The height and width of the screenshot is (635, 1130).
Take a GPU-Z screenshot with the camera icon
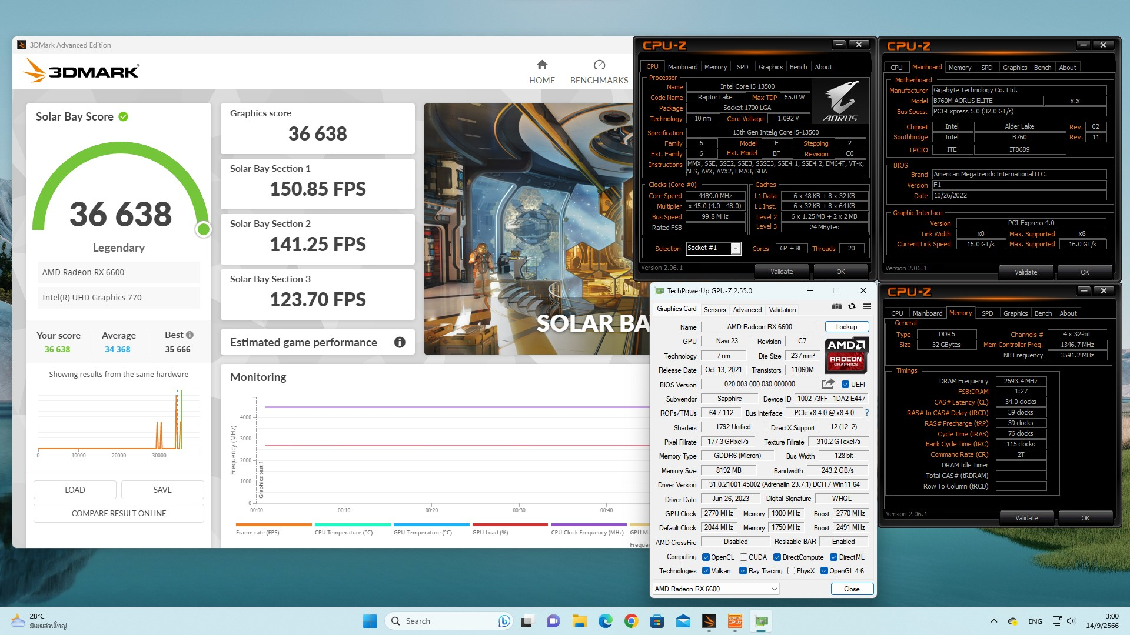click(x=836, y=306)
